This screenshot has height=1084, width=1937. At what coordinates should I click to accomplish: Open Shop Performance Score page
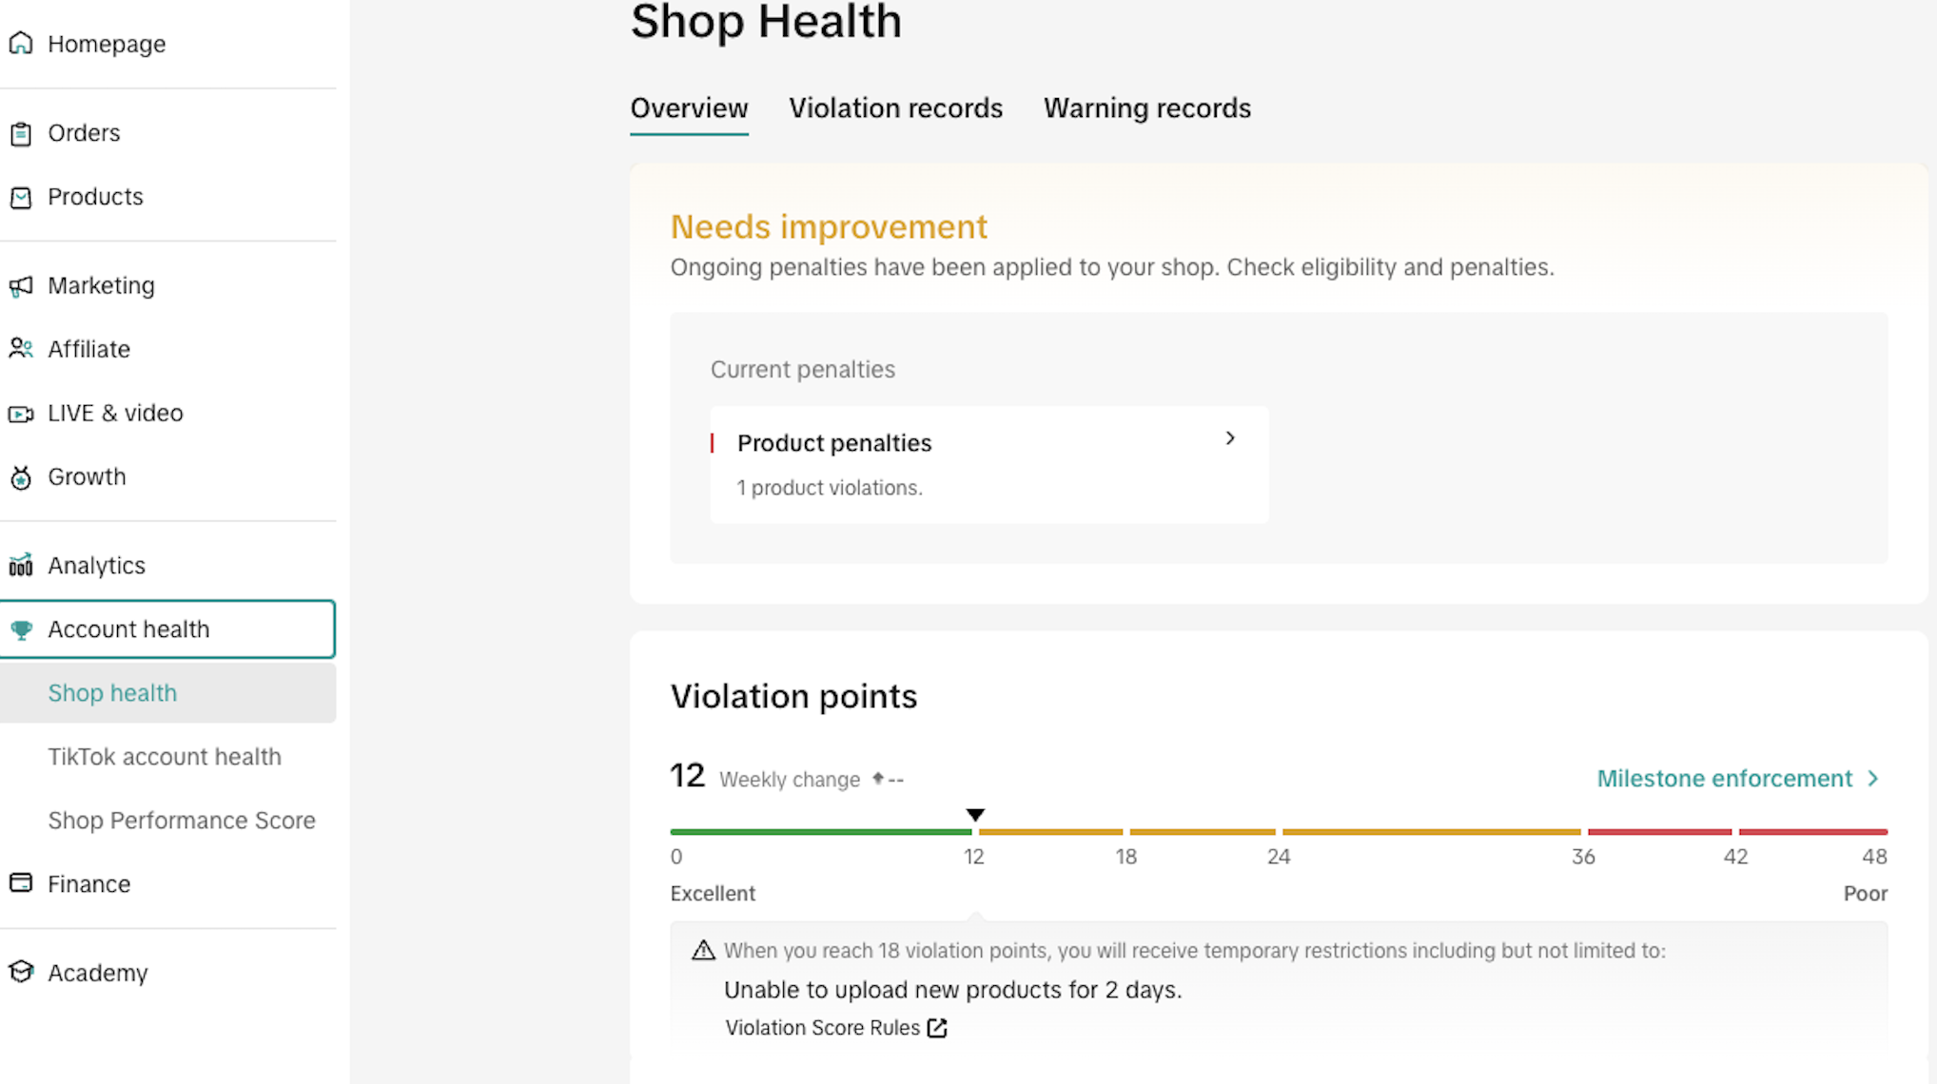pyautogui.click(x=182, y=821)
